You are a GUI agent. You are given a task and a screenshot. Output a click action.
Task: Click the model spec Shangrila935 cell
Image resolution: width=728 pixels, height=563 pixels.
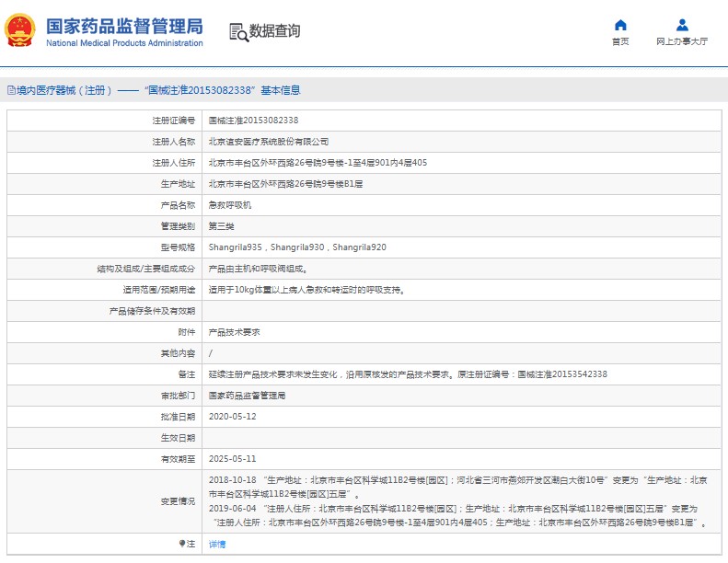click(x=236, y=247)
